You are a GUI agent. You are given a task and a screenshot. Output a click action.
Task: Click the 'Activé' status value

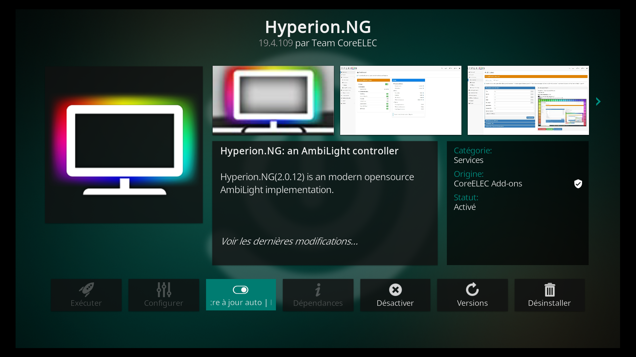(x=465, y=207)
